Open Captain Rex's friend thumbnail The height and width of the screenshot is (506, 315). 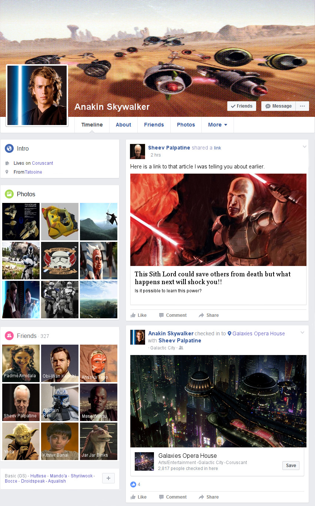[x=60, y=402]
